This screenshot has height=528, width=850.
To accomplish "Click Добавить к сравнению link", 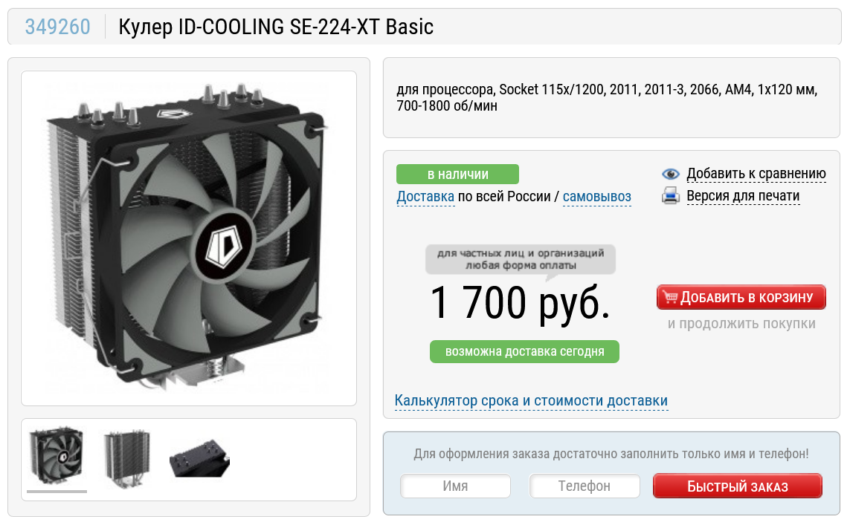I will (x=756, y=174).
